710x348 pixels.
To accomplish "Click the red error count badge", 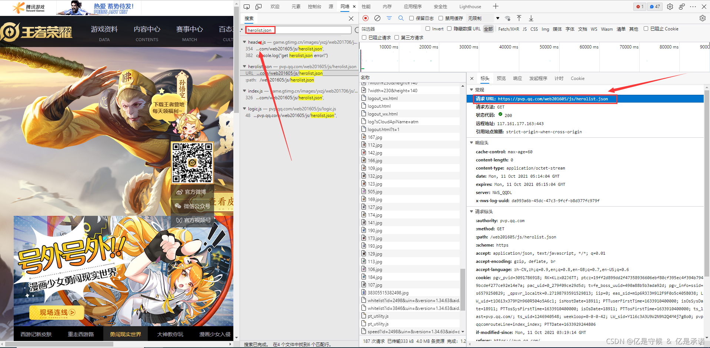I will coord(640,7).
